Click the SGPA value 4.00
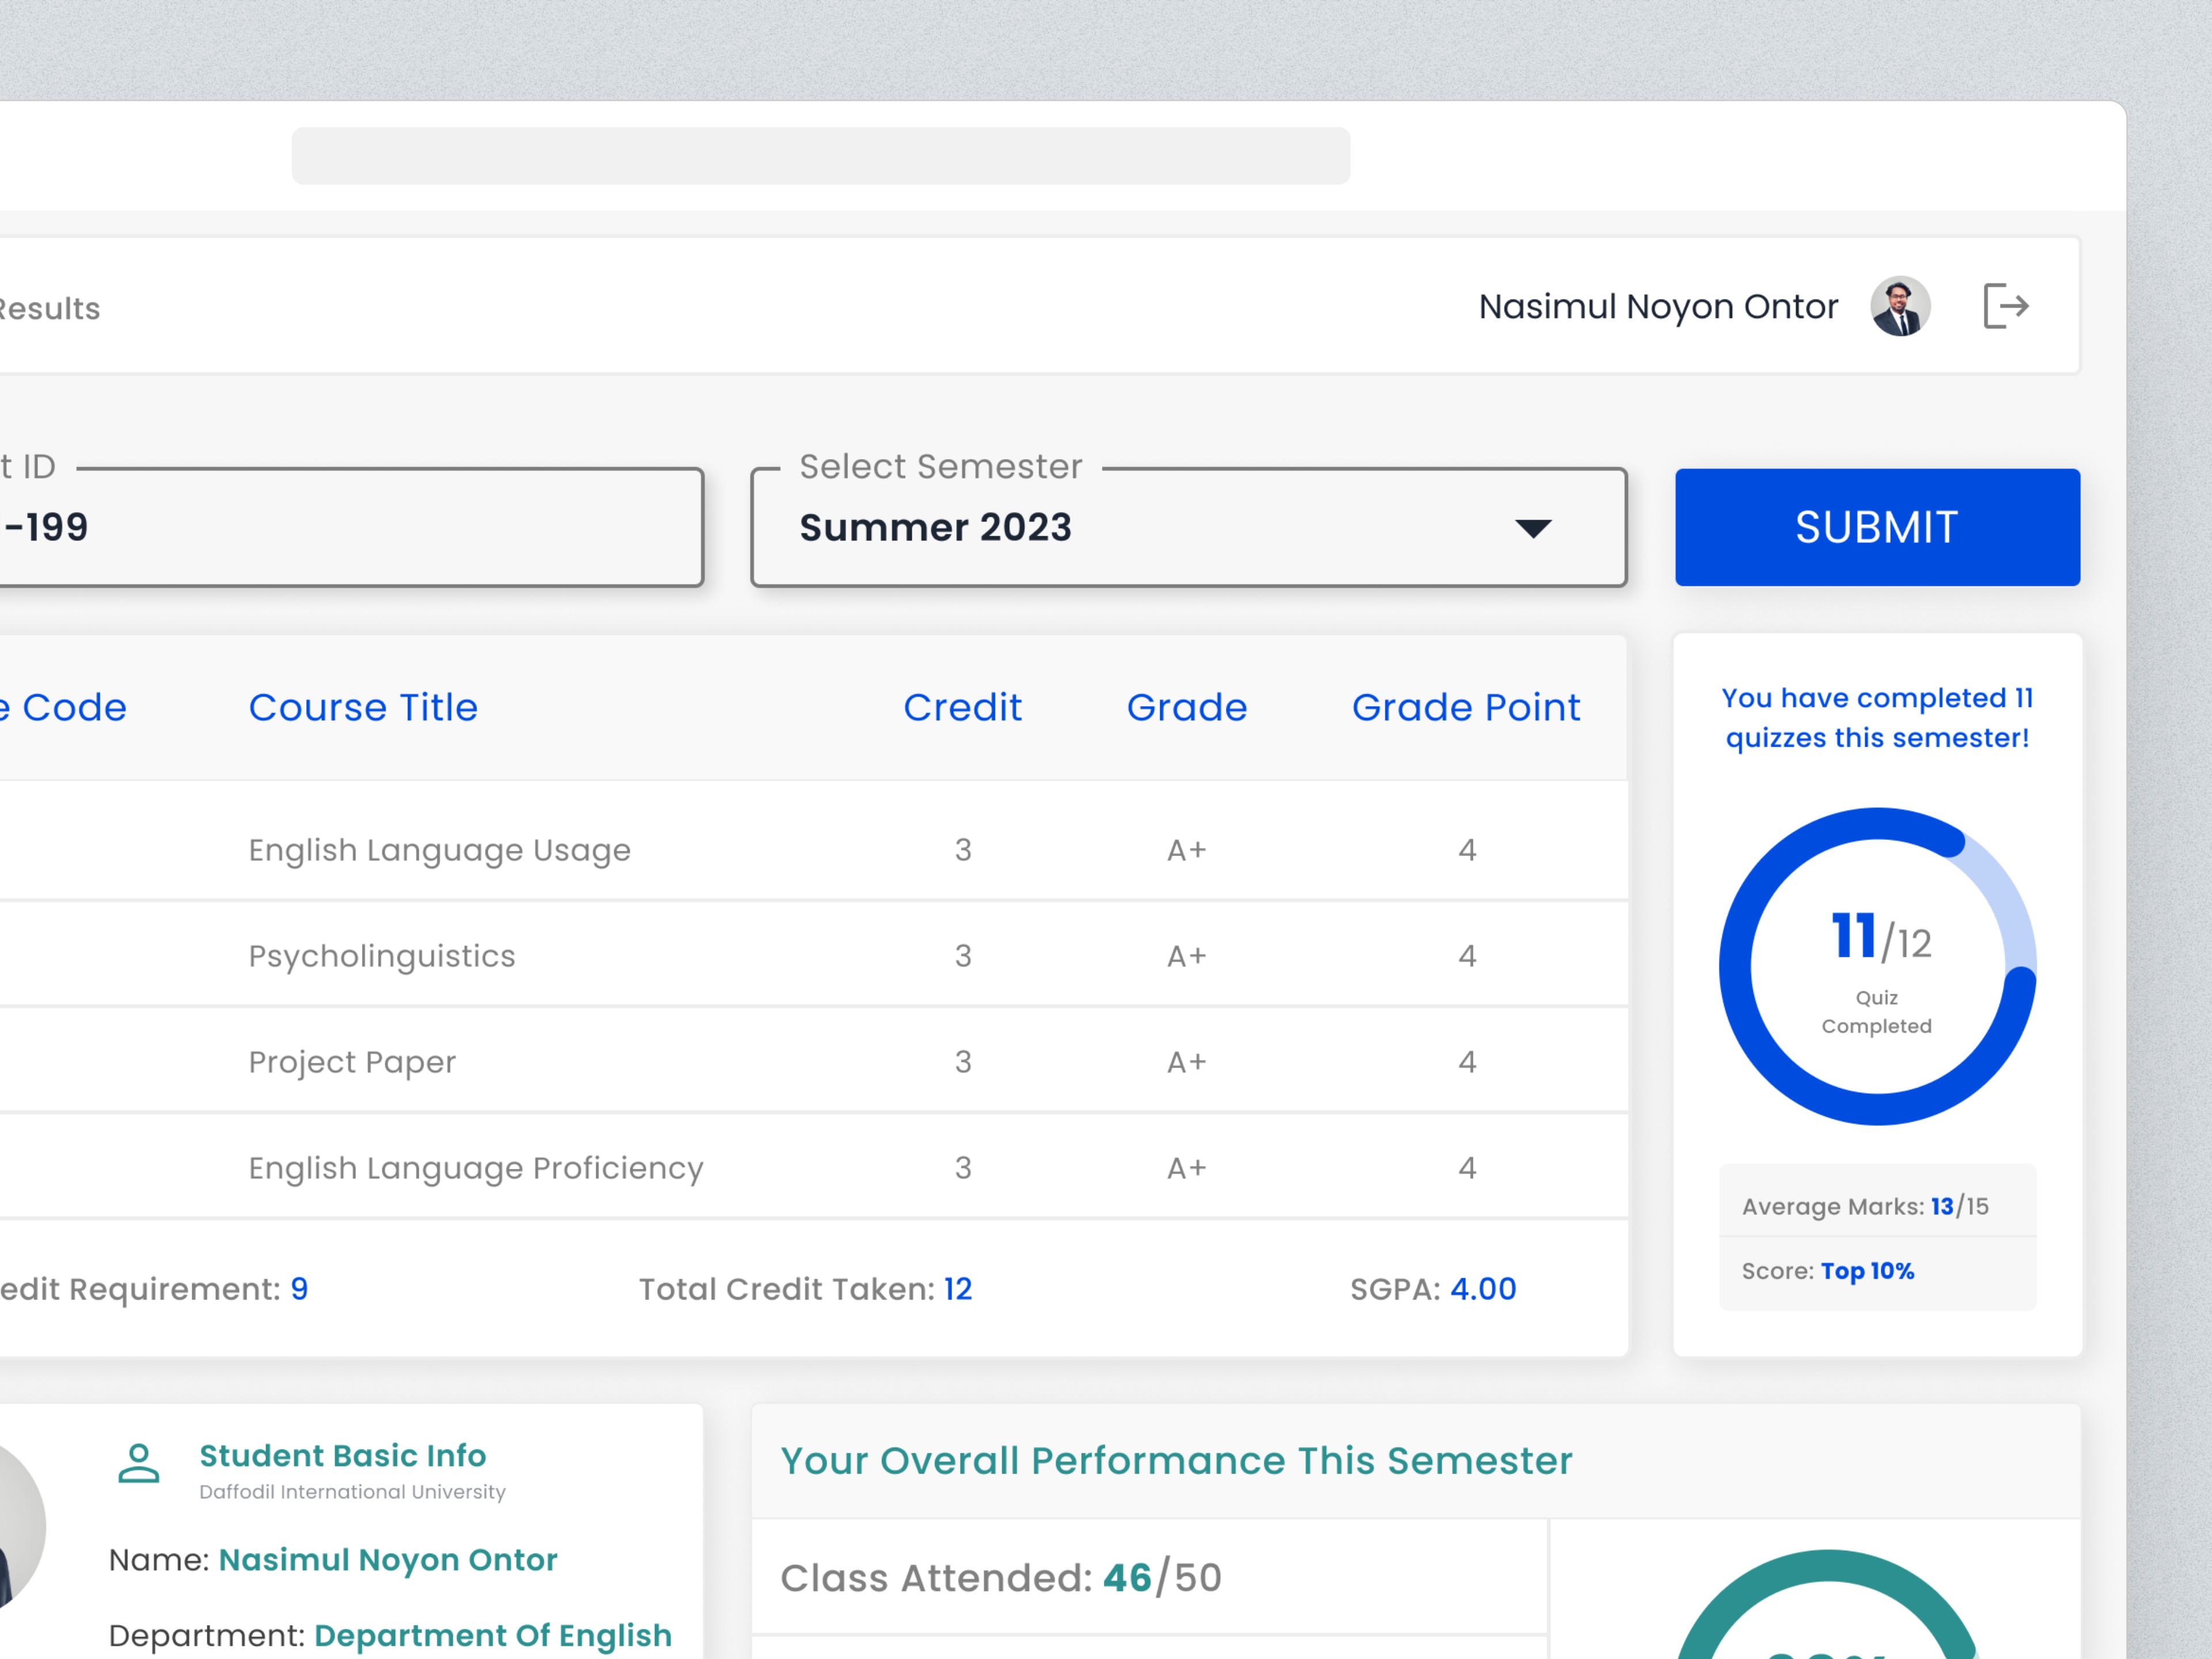2212x1659 pixels. 1483,1288
